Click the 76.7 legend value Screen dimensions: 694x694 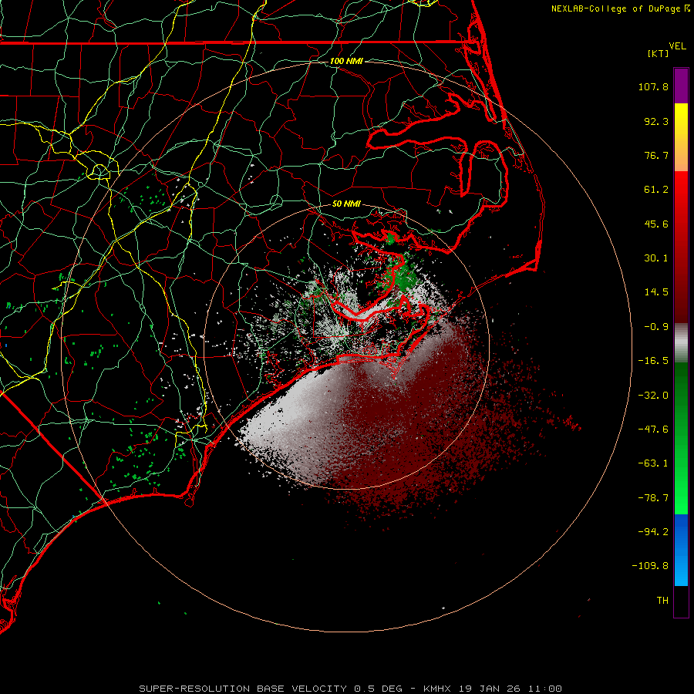tap(656, 155)
